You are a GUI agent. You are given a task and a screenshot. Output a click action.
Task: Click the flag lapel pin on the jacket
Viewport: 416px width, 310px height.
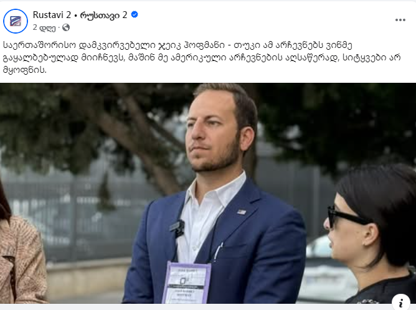(x=242, y=212)
